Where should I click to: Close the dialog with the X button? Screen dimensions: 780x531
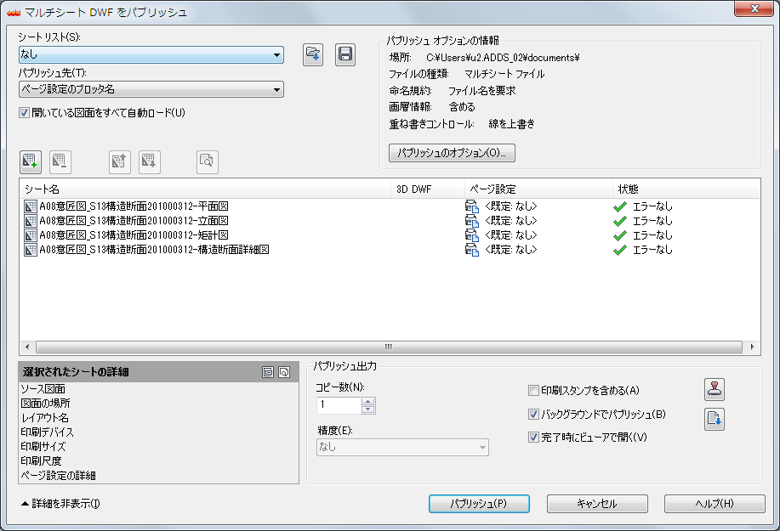[754, 8]
